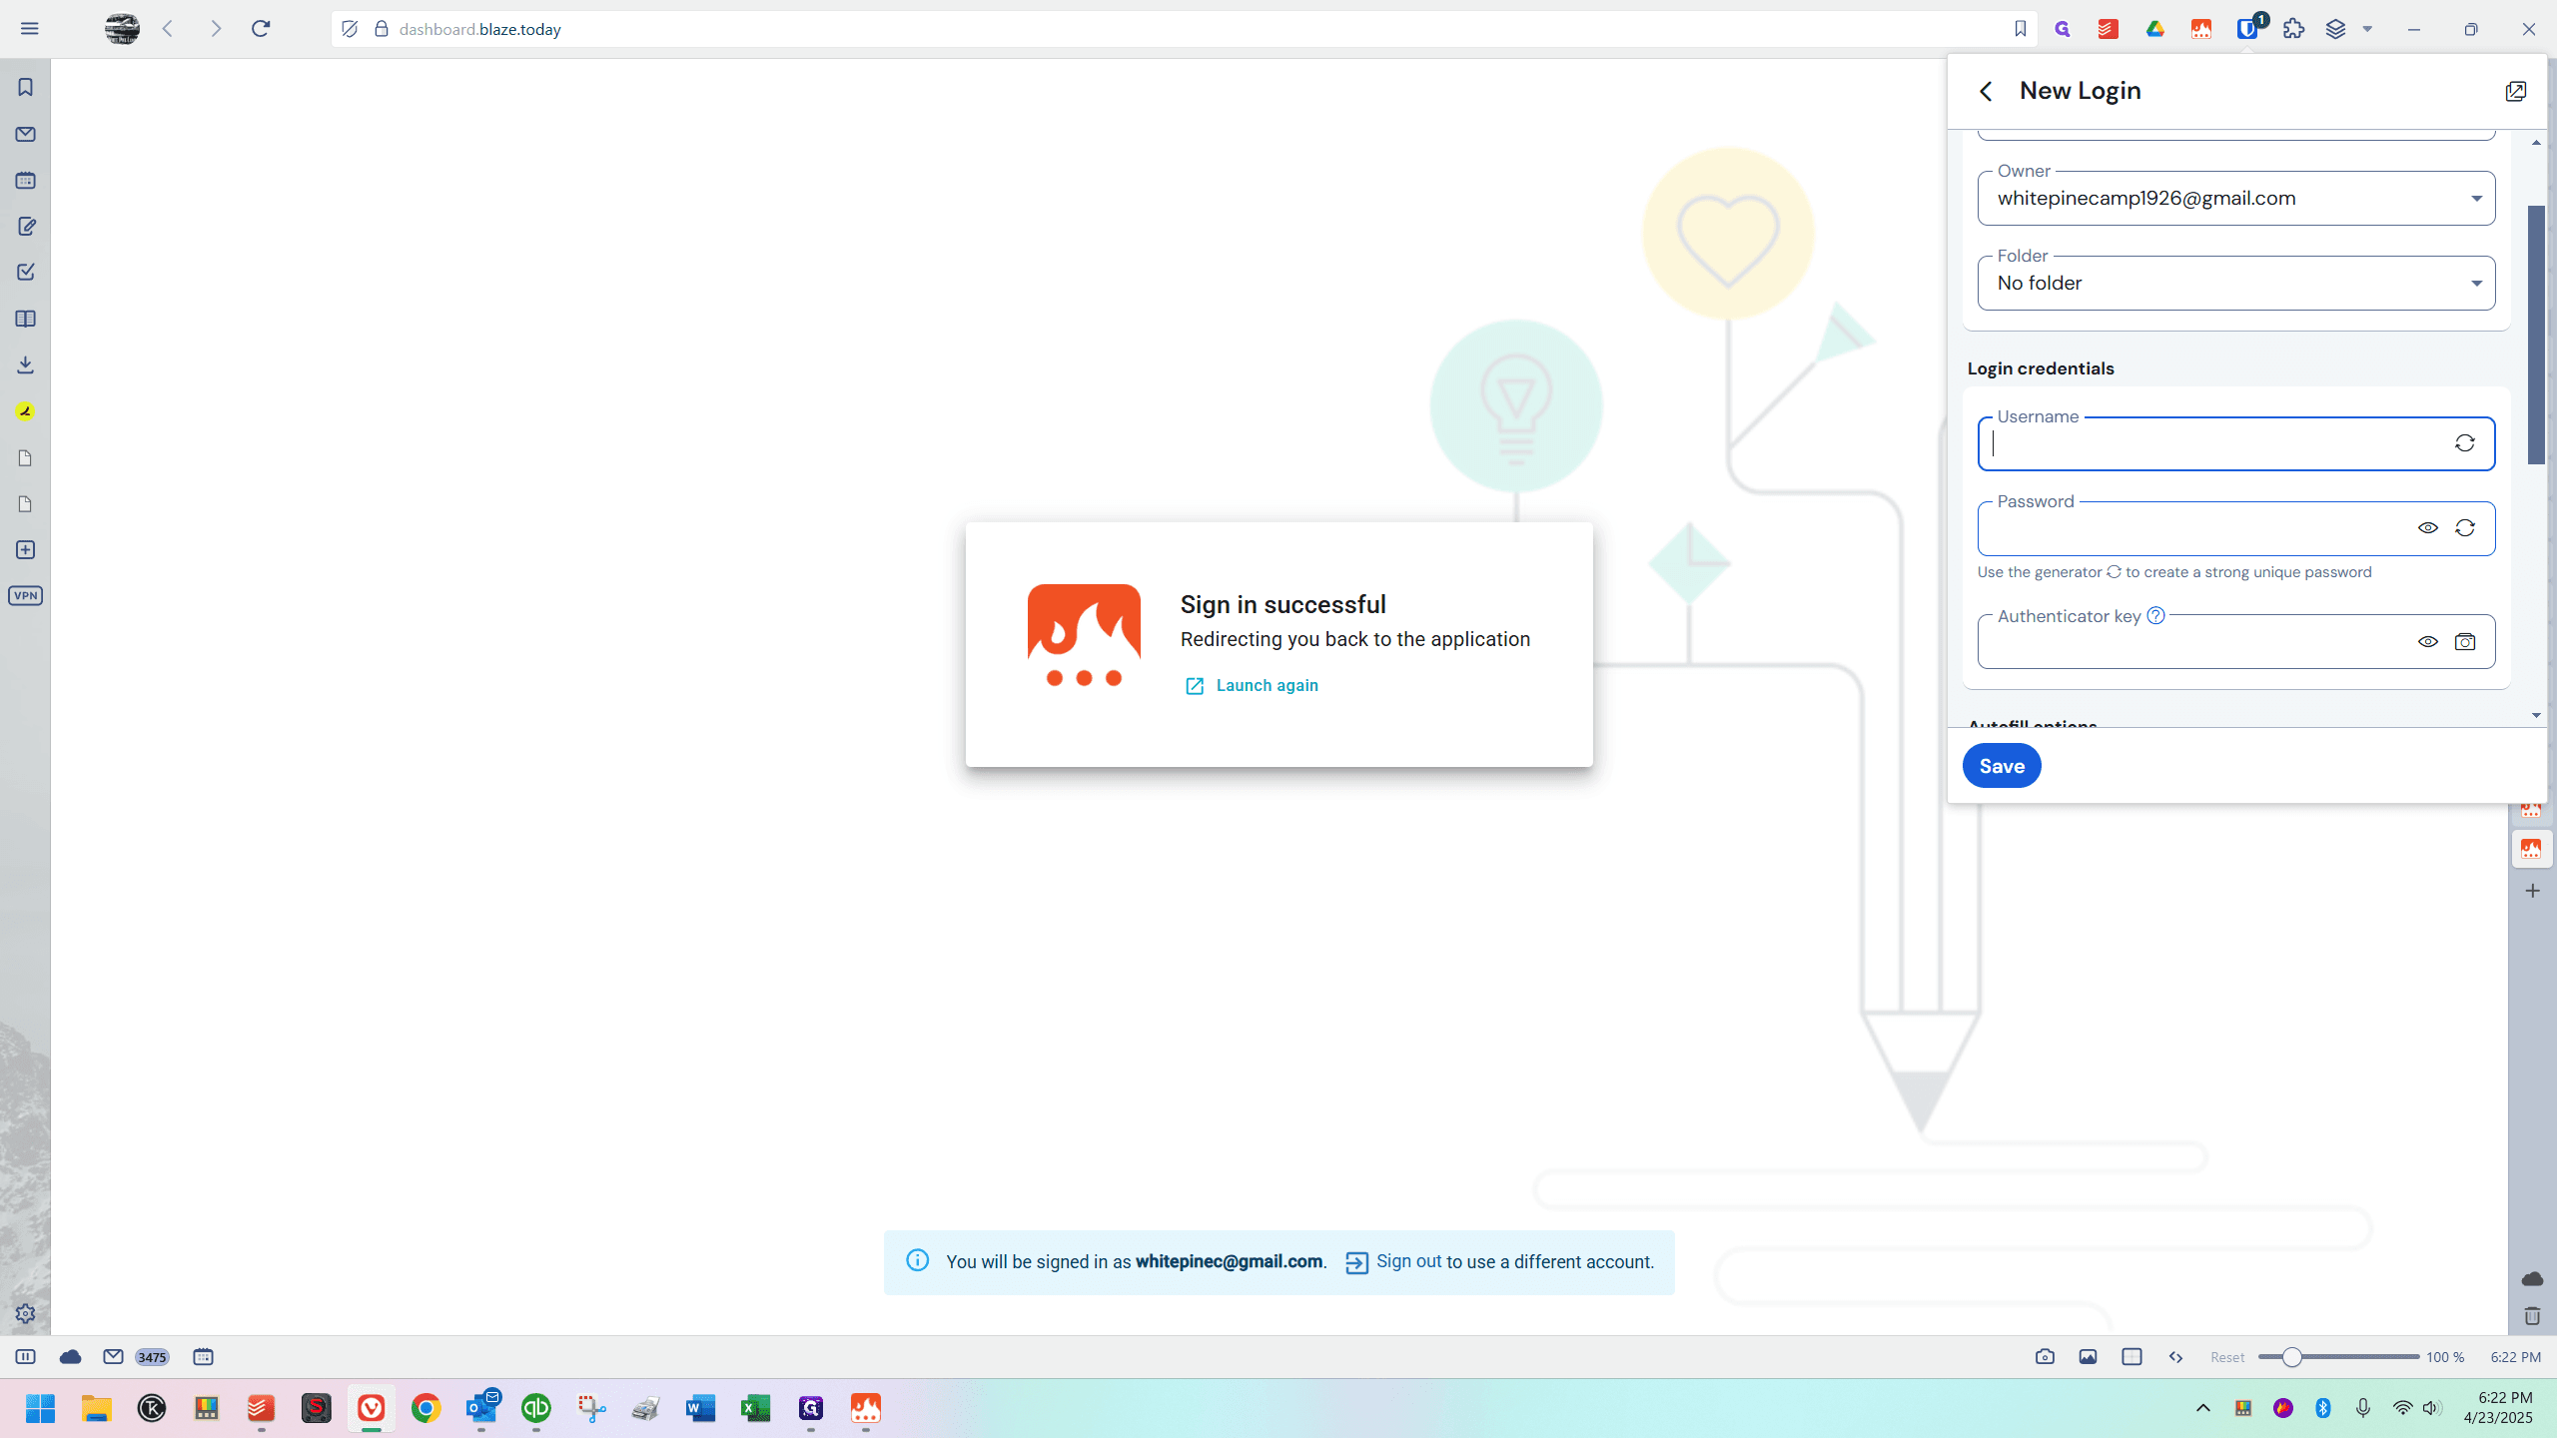
Task: Pop out the New Login panel
Action: (x=2515, y=91)
